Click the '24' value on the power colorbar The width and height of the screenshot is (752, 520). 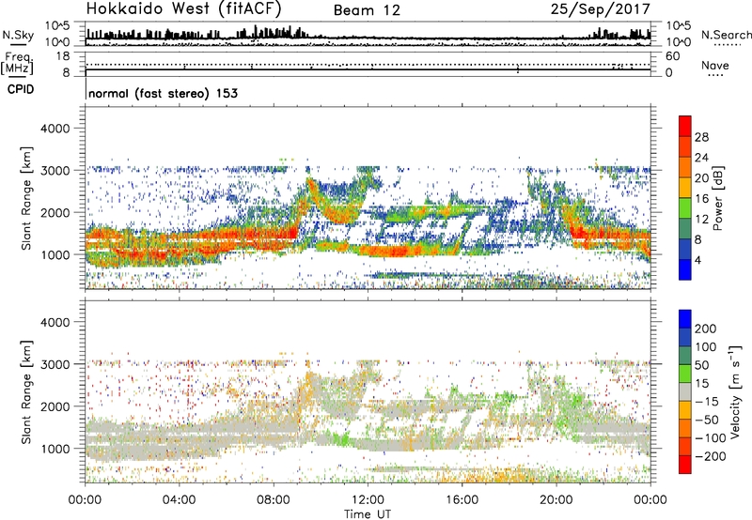[701, 158]
